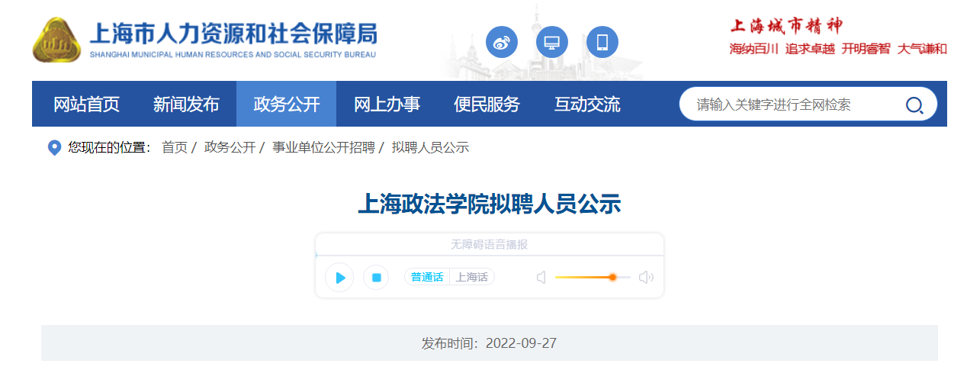Open 网站首页 in navigation bar
The image size is (967, 370).
point(86,105)
